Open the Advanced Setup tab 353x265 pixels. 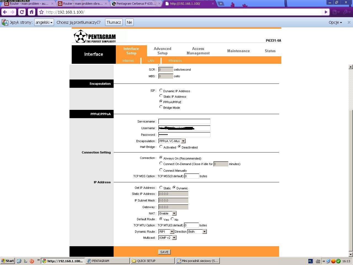(x=162, y=51)
